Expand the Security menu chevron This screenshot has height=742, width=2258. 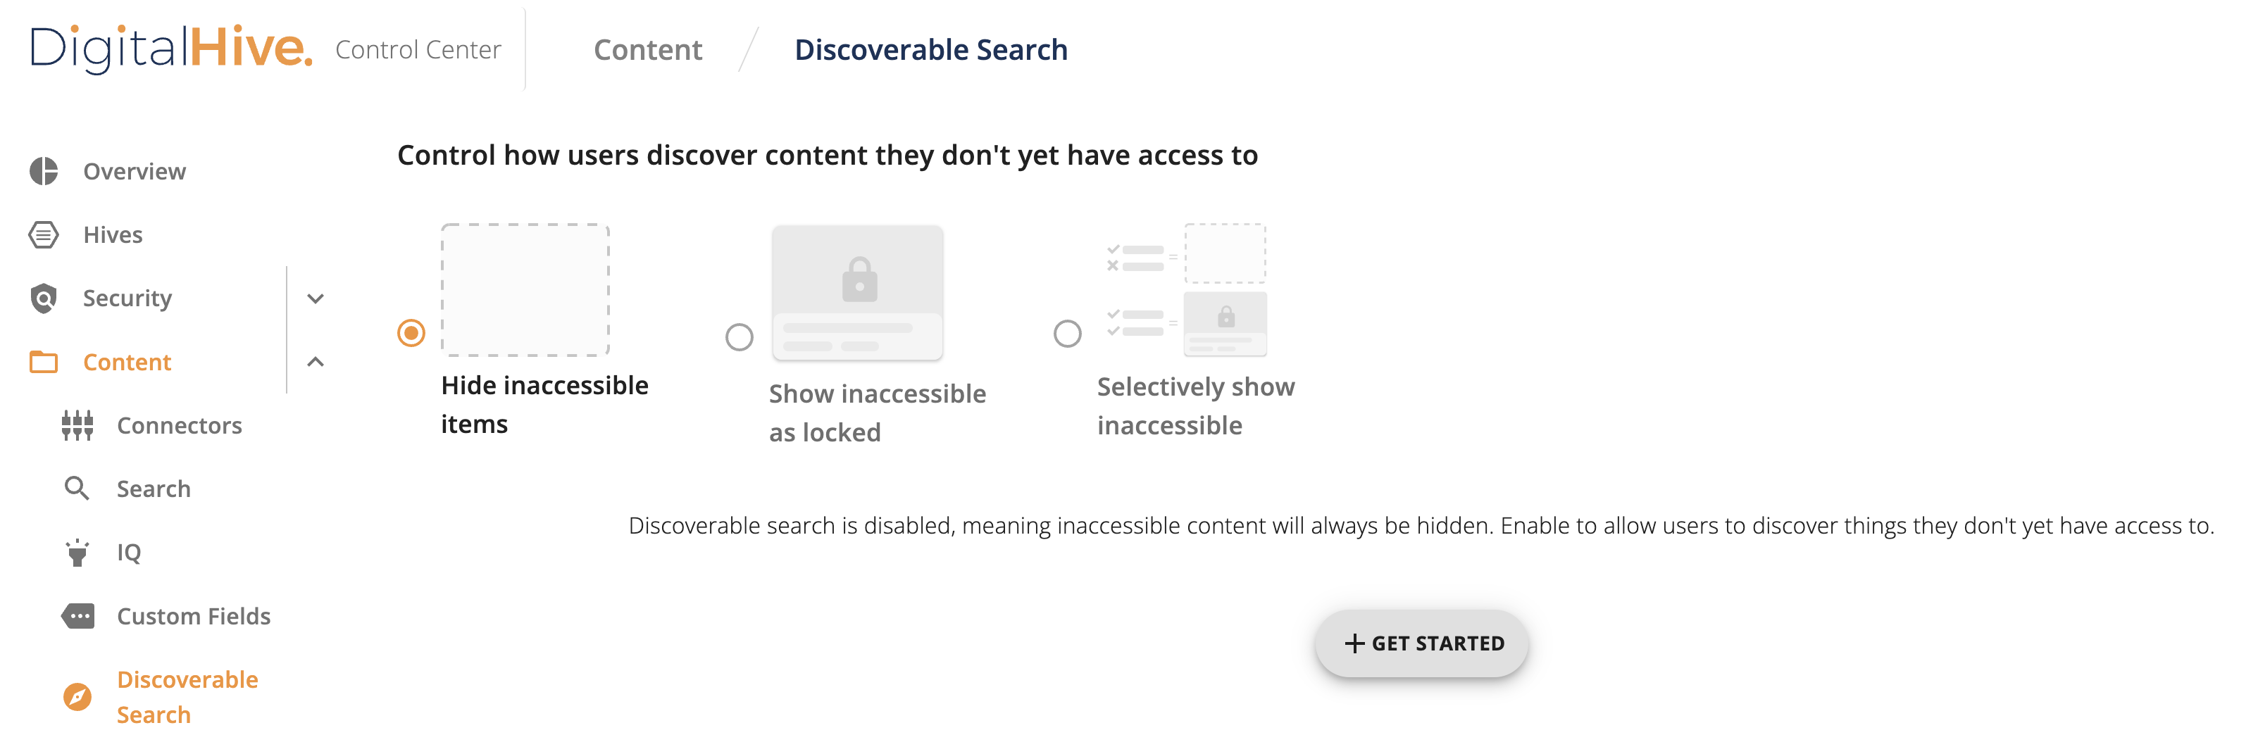pos(316,298)
